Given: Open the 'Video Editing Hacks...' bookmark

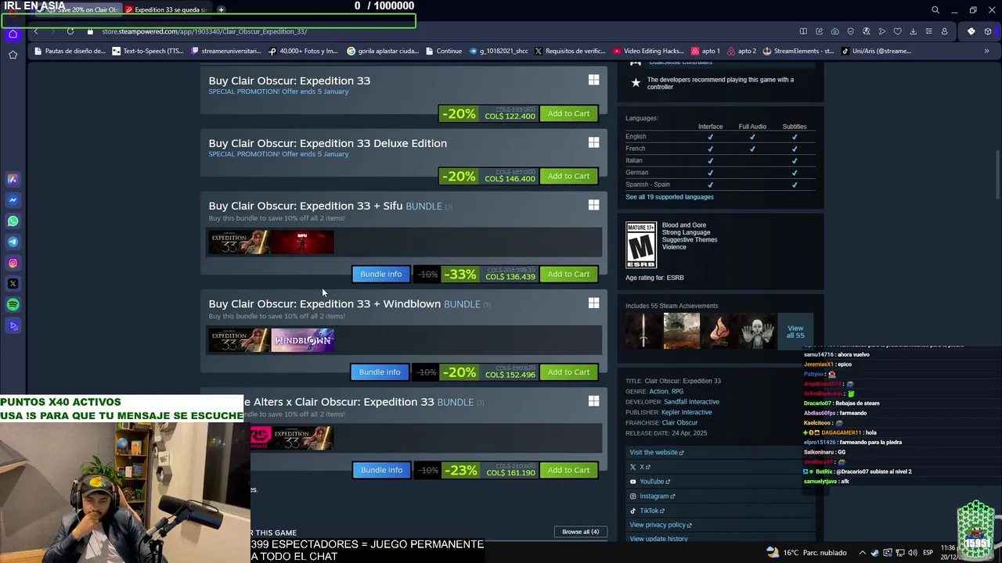Looking at the screenshot, I should 648,51.
